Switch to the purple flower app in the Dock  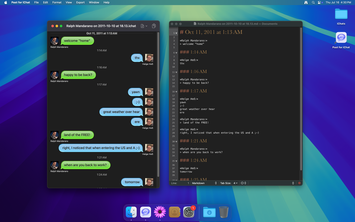pos(160,212)
